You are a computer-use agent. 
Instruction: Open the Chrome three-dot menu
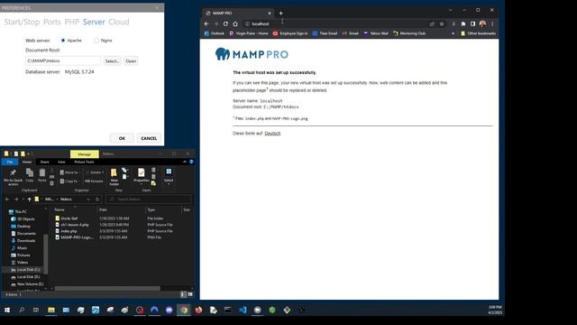tap(492, 23)
